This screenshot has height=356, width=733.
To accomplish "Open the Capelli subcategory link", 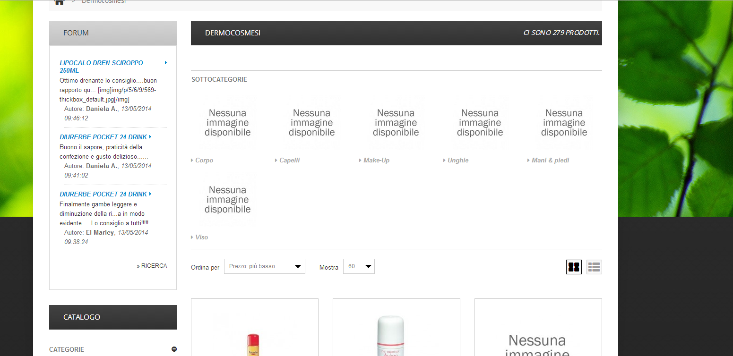I will [289, 161].
